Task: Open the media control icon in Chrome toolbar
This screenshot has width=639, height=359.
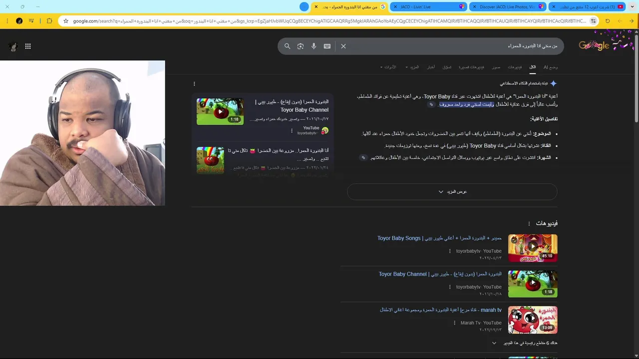Action: coord(31,21)
